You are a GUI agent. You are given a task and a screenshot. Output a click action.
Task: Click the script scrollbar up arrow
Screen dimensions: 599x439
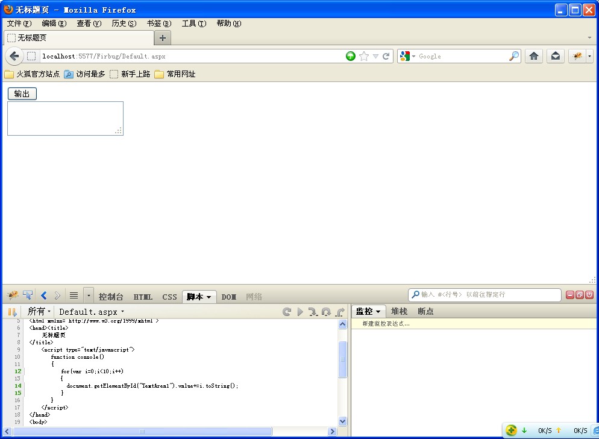(x=343, y=324)
